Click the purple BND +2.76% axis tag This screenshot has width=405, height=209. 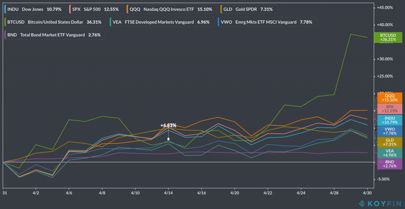point(390,164)
